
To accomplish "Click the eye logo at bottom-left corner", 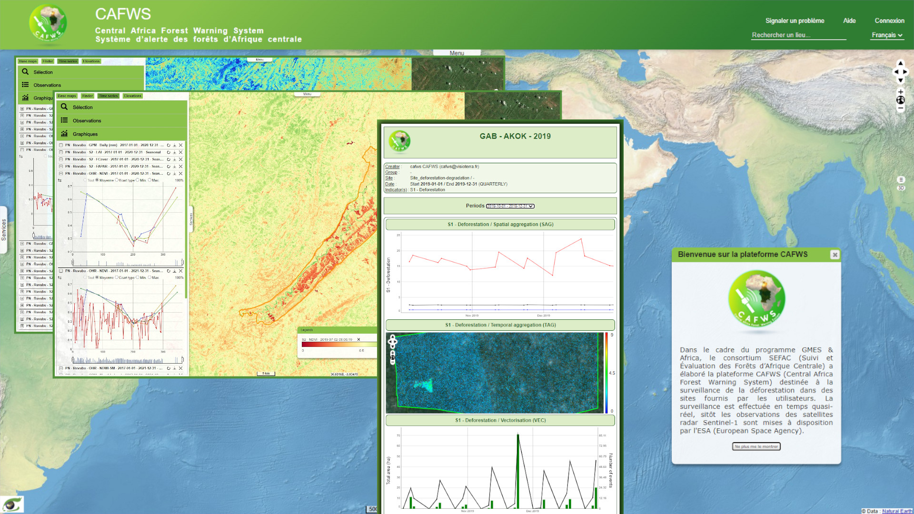I will 11,504.
